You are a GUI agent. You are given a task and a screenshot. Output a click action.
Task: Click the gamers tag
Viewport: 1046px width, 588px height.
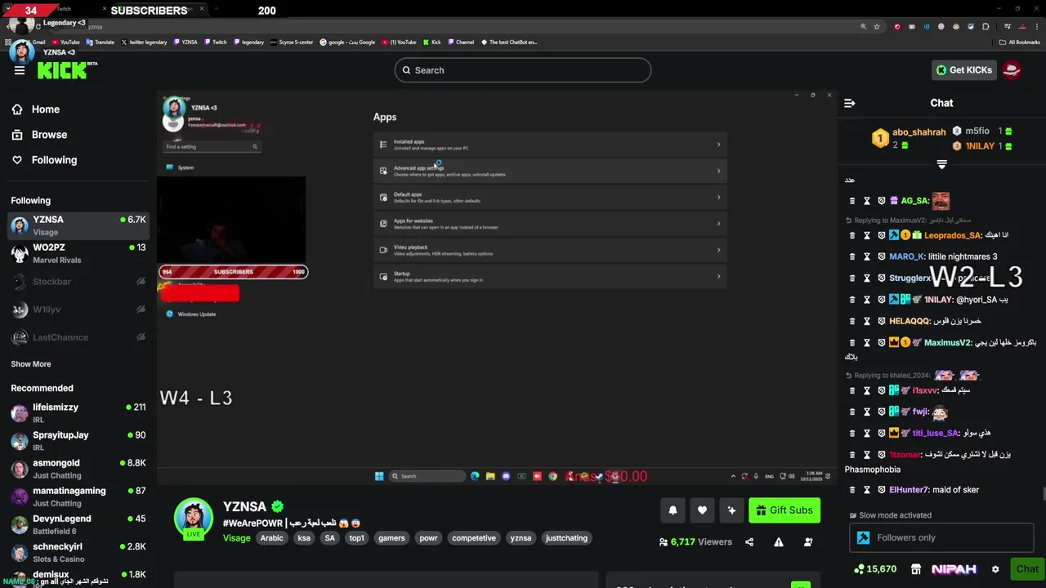pyautogui.click(x=391, y=538)
